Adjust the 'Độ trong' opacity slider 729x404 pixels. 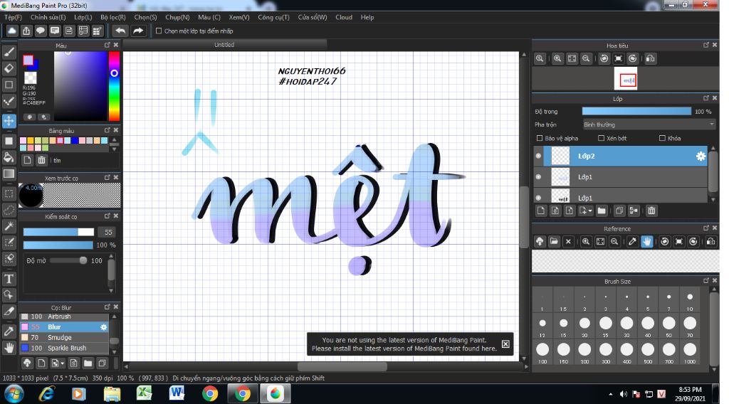coord(636,112)
